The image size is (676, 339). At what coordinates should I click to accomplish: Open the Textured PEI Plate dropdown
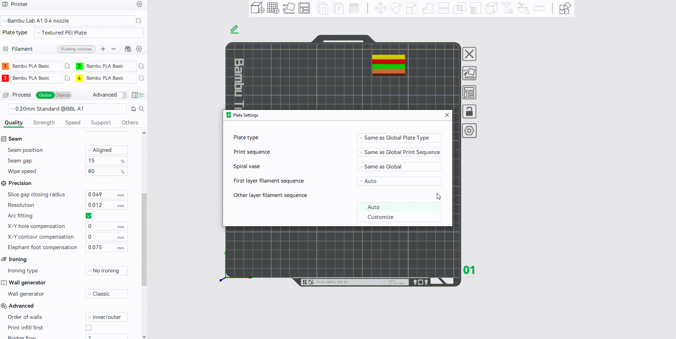[x=89, y=33]
